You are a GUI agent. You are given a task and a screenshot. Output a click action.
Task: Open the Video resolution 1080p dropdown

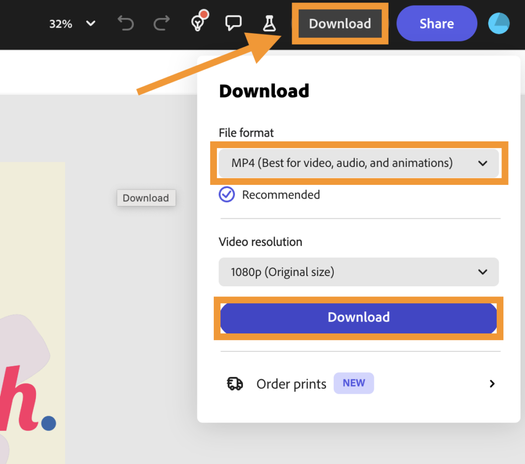point(358,272)
